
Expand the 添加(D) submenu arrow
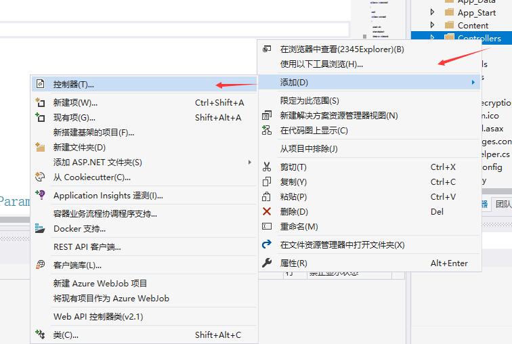(473, 83)
